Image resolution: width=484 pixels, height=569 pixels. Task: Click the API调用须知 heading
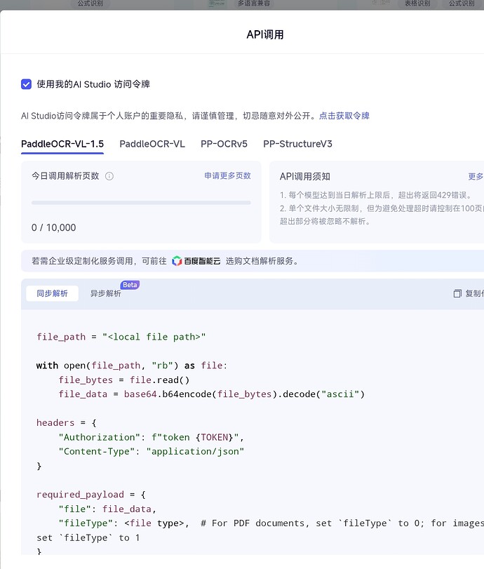click(x=304, y=176)
